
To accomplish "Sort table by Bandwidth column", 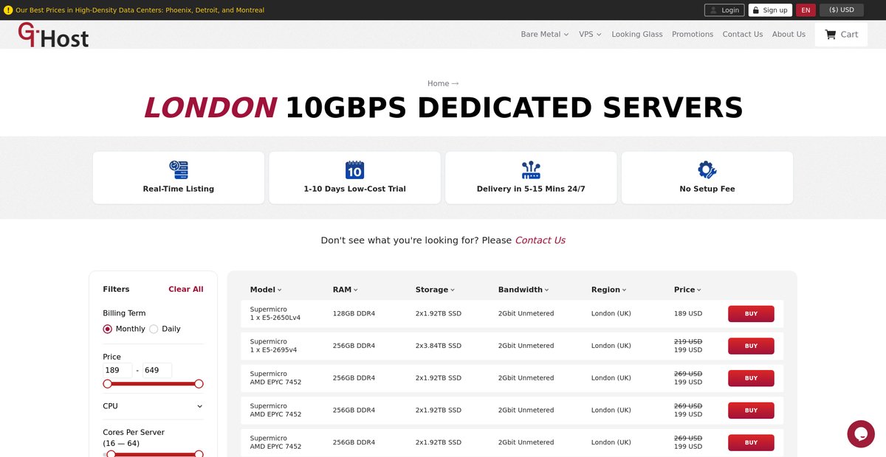I will pos(523,290).
